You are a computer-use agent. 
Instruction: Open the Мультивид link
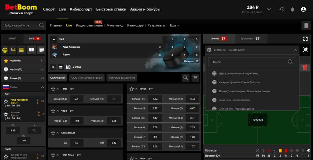pos(115,26)
